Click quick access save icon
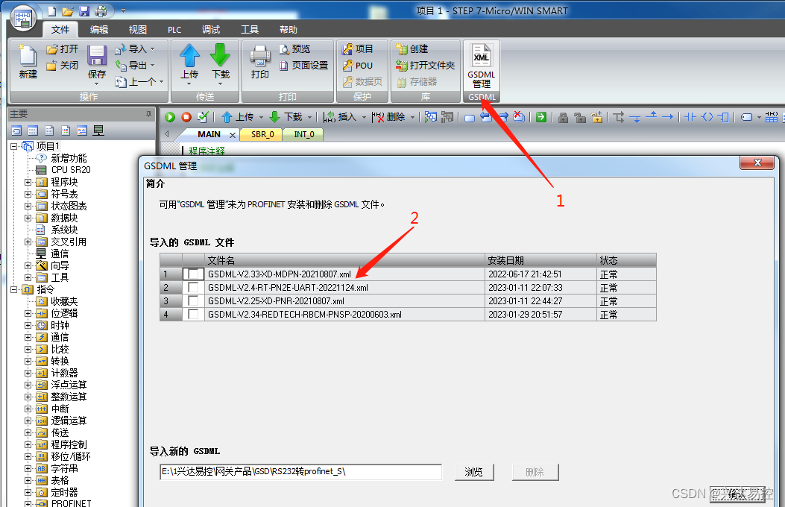 coord(83,10)
